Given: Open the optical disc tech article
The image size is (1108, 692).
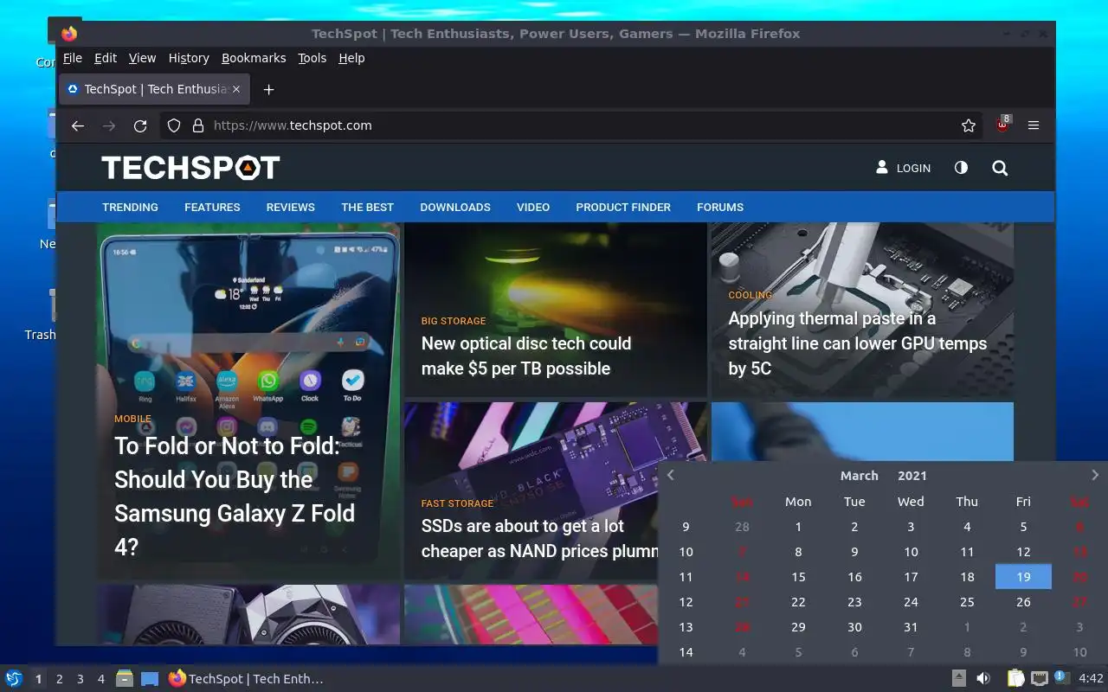Looking at the screenshot, I should point(526,356).
